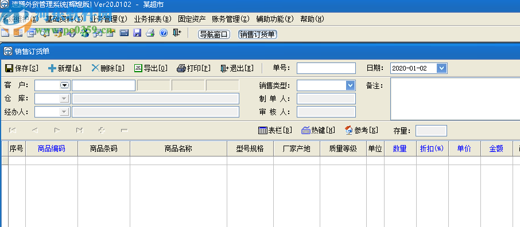520x227 pixels.
Task: Open the 参考[K] reference
Action: (361, 130)
